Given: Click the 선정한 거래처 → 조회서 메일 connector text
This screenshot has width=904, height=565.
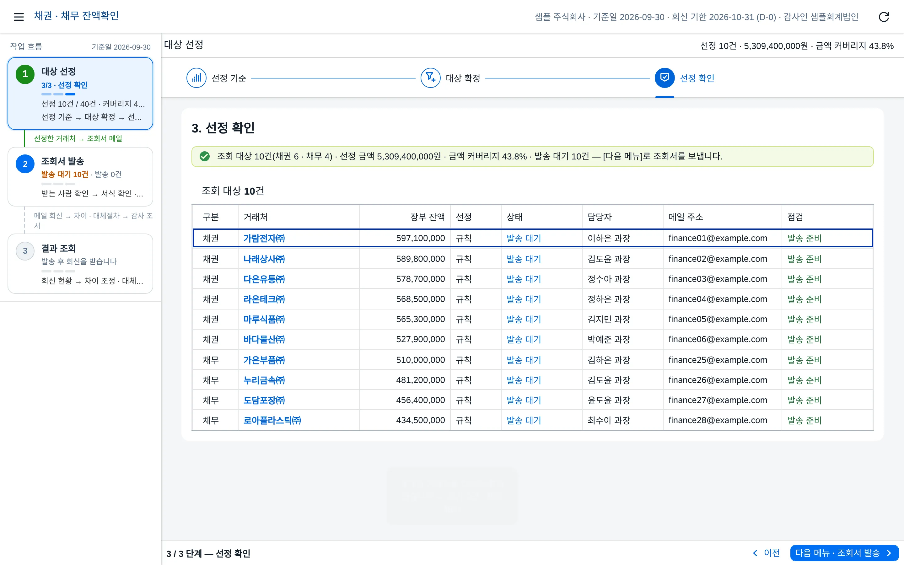Looking at the screenshot, I should [x=78, y=138].
